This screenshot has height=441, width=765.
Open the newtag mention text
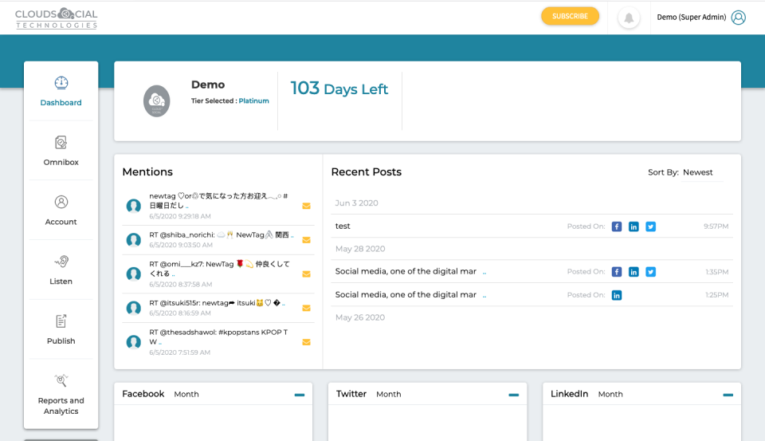pos(218,201)
